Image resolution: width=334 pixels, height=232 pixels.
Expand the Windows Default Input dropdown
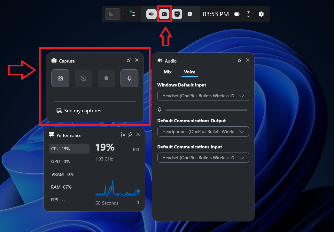(203, 96)
